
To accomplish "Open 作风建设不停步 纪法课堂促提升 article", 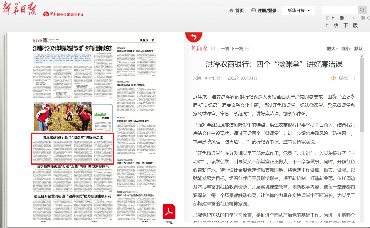I will click(133, 121).
